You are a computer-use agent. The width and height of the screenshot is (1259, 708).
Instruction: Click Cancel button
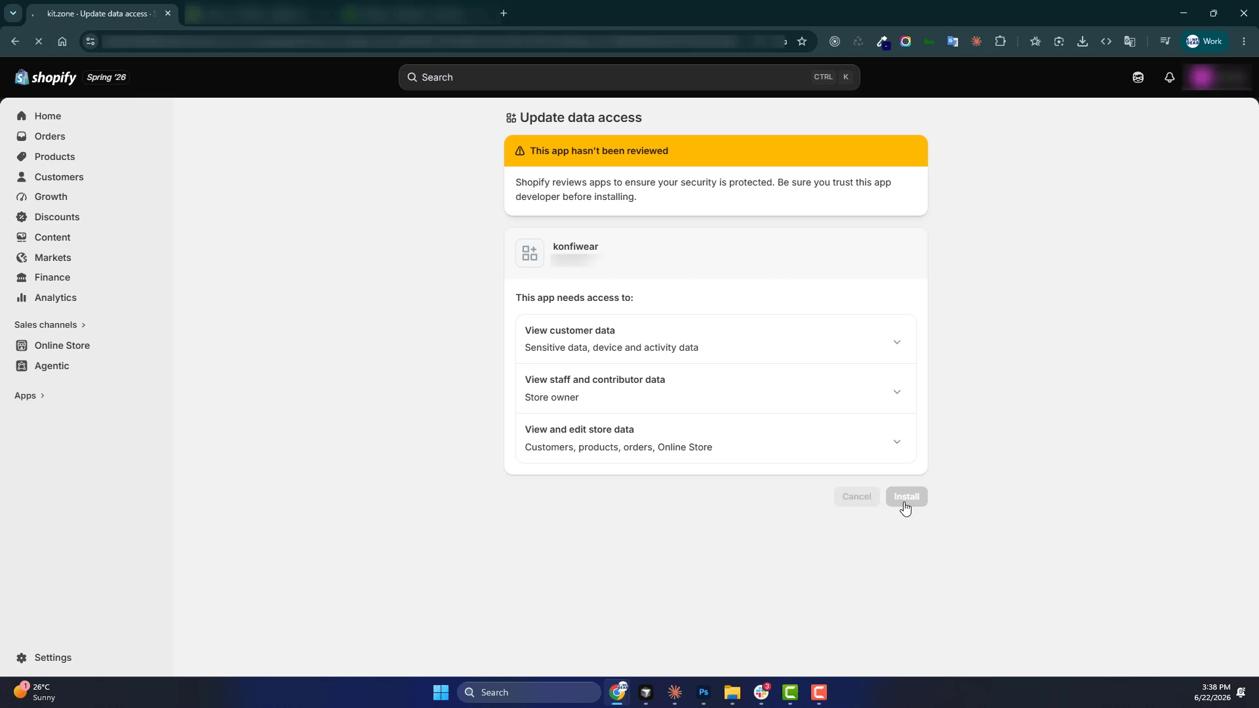point(856,496)
